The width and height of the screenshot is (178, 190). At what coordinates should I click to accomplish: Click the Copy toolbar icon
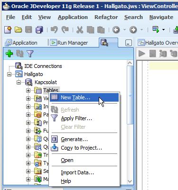tap(90, 30)
